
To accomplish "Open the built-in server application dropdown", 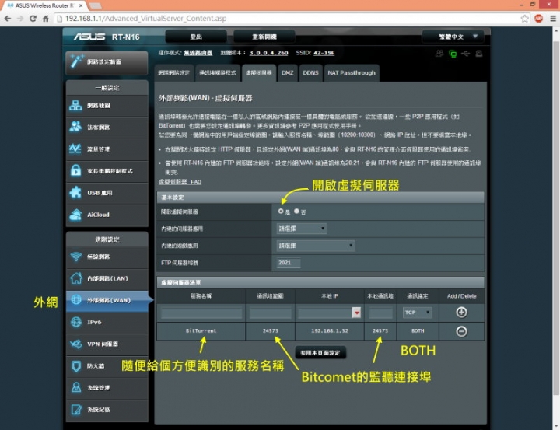I will click(302, 229).
